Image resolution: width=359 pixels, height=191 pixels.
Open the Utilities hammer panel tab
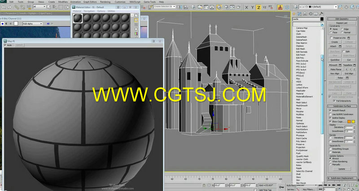pyautogui.click(x=321, y=14)
